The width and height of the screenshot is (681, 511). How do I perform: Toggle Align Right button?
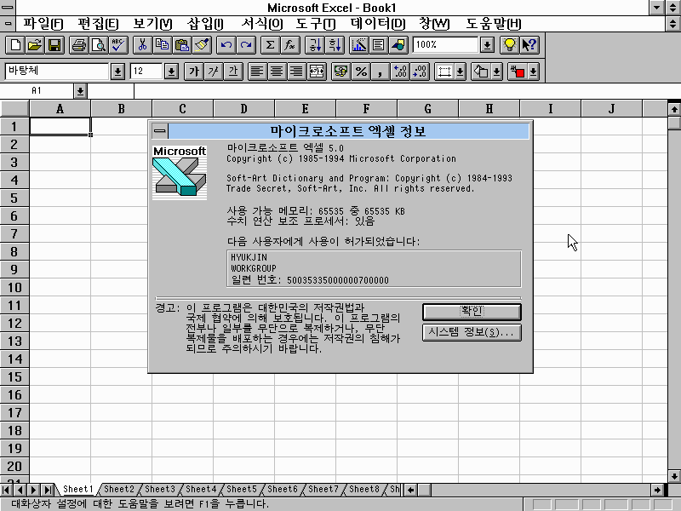point(297,72)
